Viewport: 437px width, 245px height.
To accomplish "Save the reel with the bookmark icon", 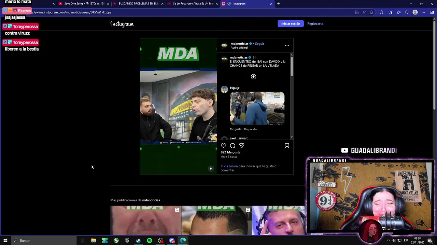I will coord(287,146).
